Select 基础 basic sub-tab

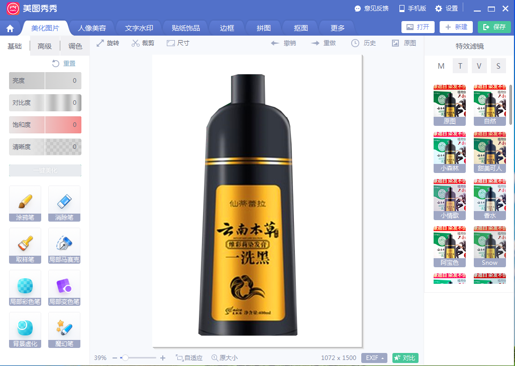(x=15, y=46)
